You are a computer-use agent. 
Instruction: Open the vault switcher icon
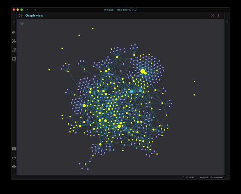(x=14, y=149)
